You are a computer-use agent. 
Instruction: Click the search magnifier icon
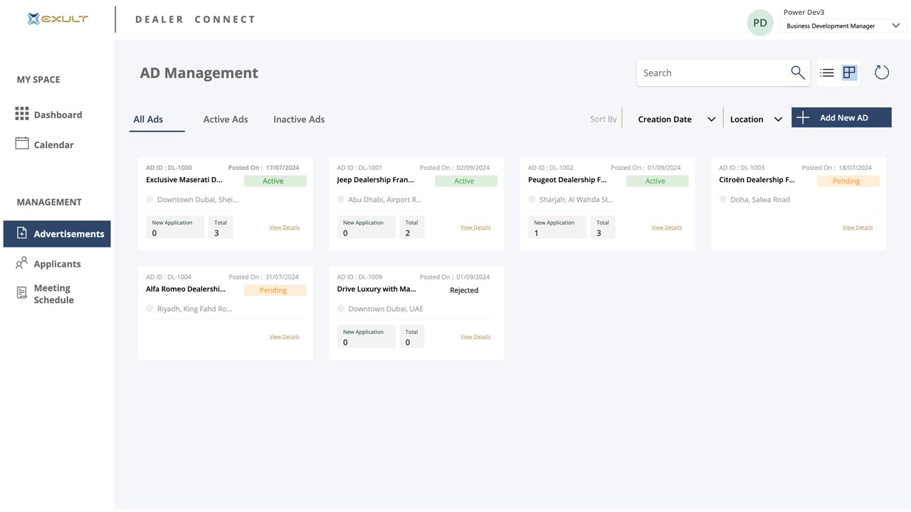click(798, 73)
